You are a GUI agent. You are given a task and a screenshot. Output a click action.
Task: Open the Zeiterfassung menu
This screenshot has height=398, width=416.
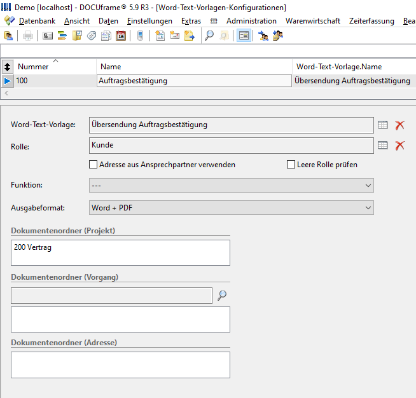371,21
